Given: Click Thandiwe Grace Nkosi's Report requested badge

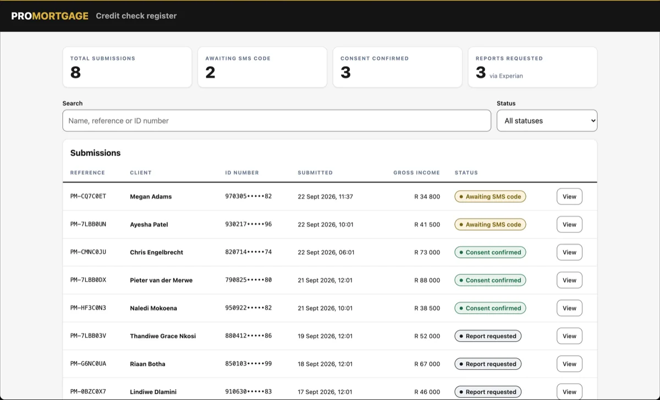Looking at the screenshot, I should (488, 336).
